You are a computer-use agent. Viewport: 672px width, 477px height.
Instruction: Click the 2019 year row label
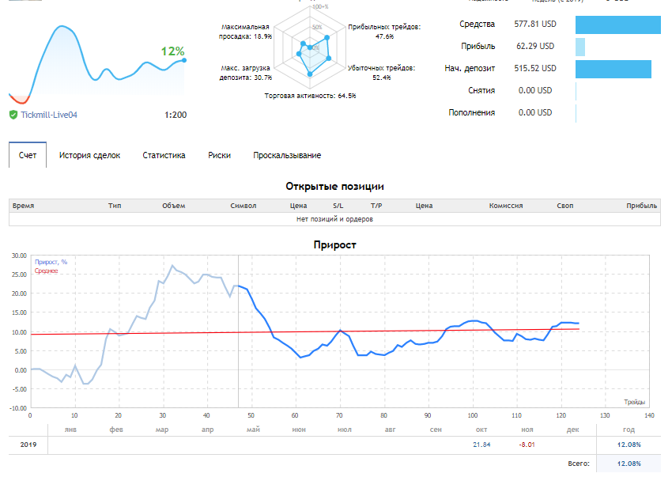pos(28,445)
